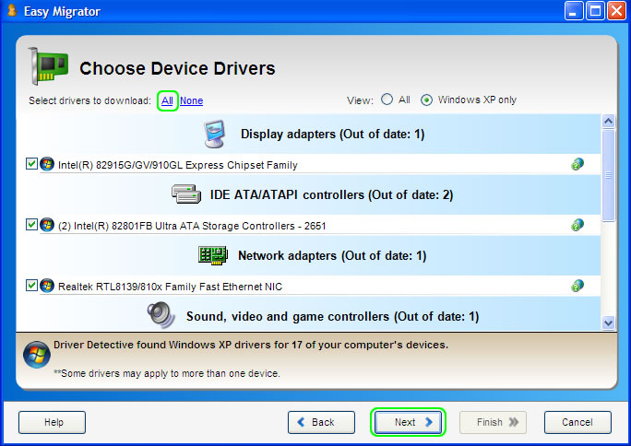The height and width of the screenshot is (446, 631).
Task: Open the Help button
Action: [x=53, y=422]
